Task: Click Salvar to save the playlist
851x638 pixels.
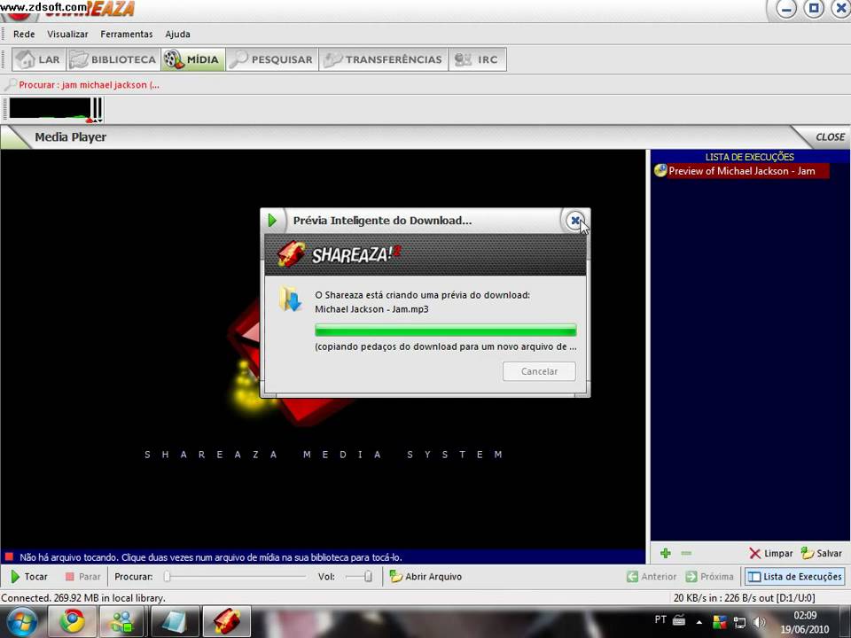Action: pyautogui.click(x=821, y=553)
